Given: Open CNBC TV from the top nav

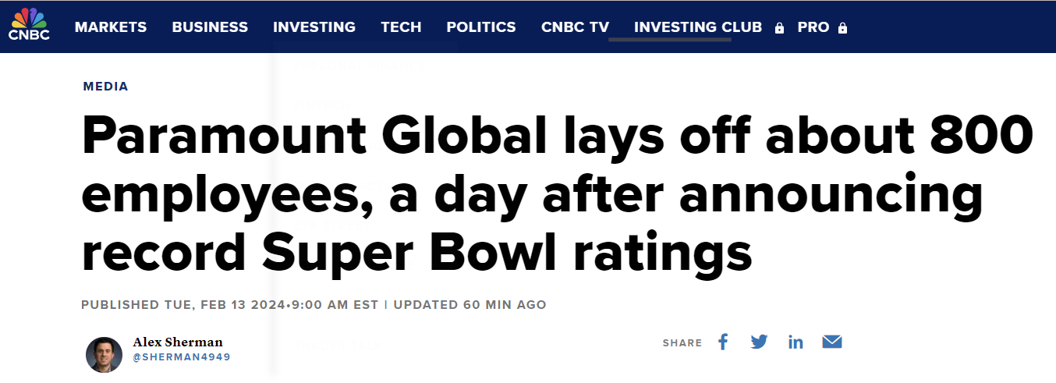Looking at the screenshot, I should coord(575,27).
